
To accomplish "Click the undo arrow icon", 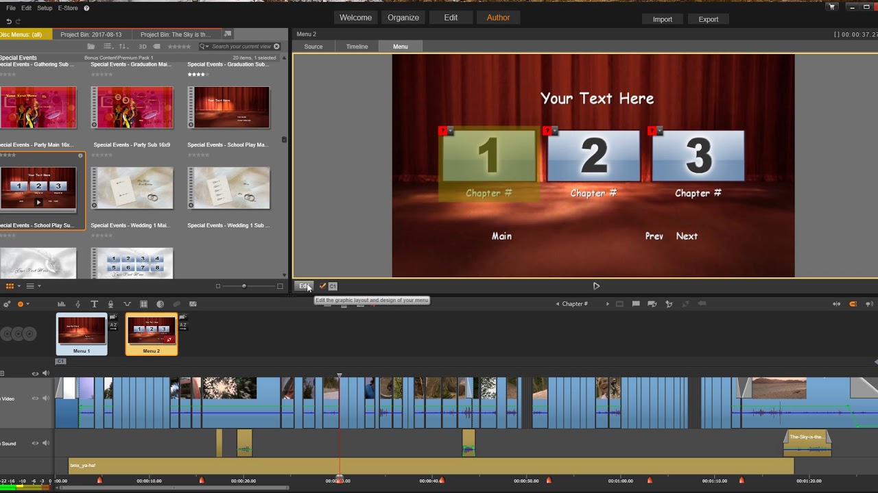I will (9, 21).
